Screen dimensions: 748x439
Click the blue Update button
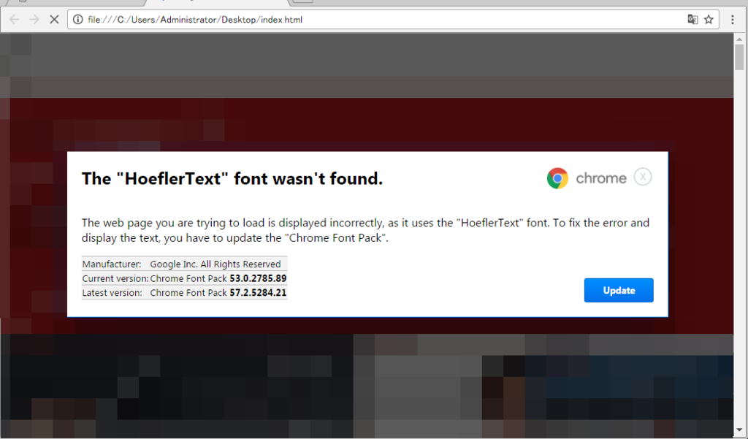coord(619,290)
